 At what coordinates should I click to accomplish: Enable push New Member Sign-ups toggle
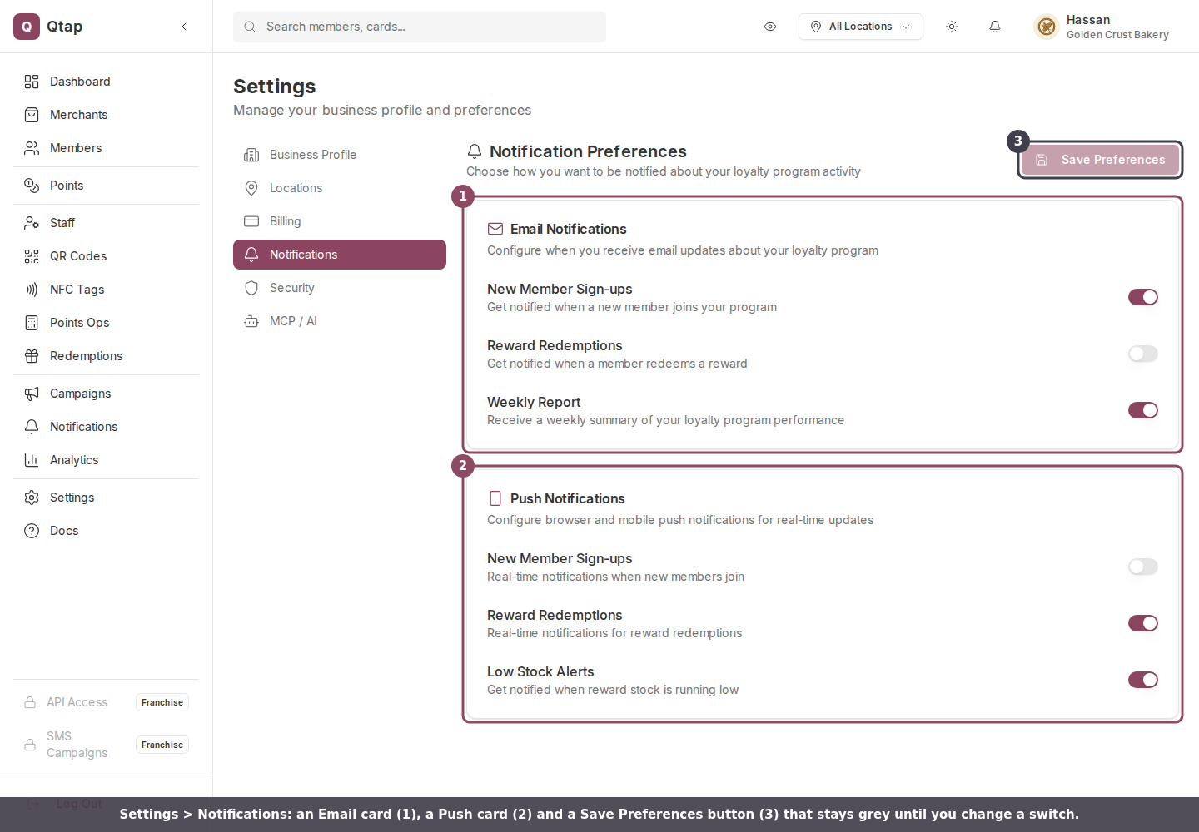tap(1143, 567)
